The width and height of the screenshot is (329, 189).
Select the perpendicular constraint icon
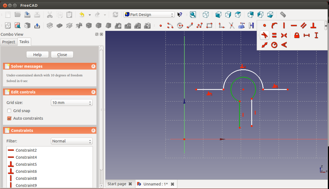coord(313,26)
